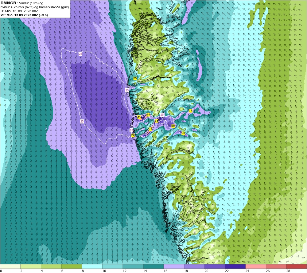Click the light yellow-green 2–4 m/s legend swatch
Viewport: 307px width, 273px height.
(x=31, y=266)
